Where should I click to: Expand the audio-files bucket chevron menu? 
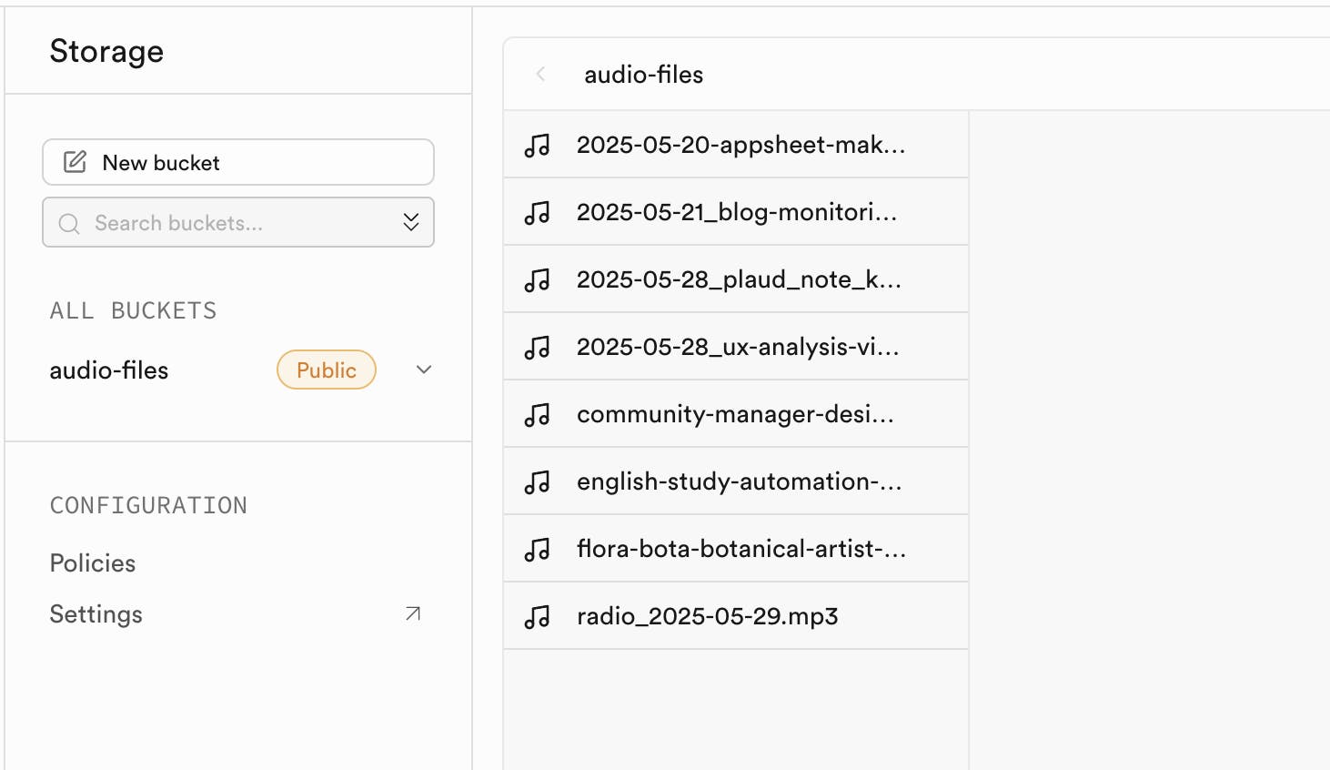point(424,370)
